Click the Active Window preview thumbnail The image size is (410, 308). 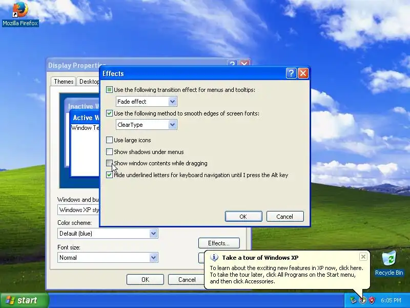pyautogui.click(x=85, y=143)
